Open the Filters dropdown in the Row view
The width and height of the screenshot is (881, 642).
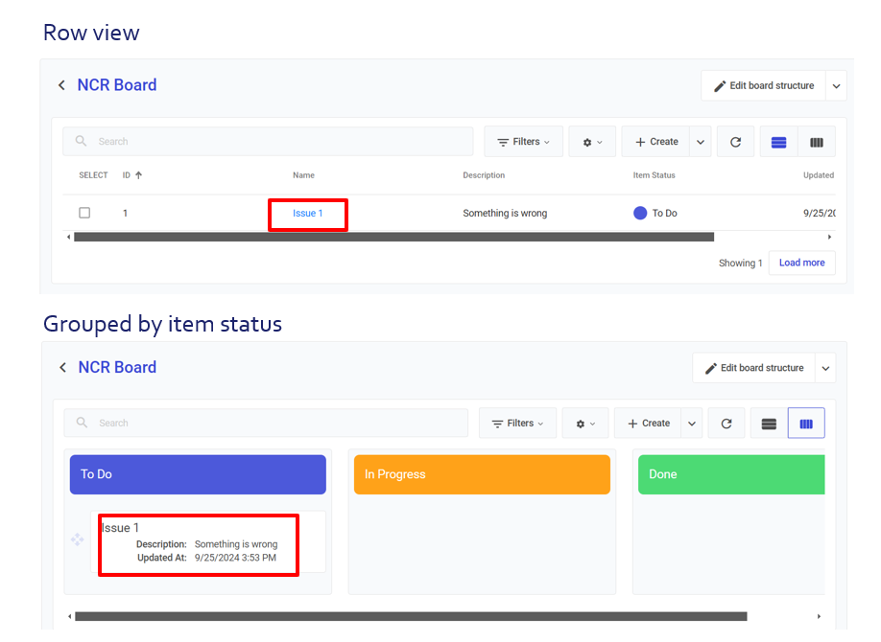point(523,142)
